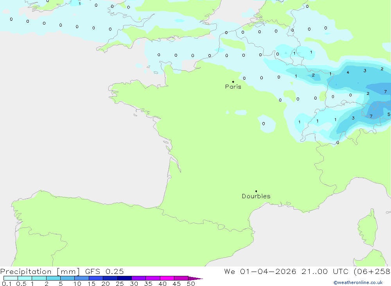Screen dimensions: 391x286
Task: Click the Precipitation [mm] GFS 0.25 title
Action: click(62, 271)
